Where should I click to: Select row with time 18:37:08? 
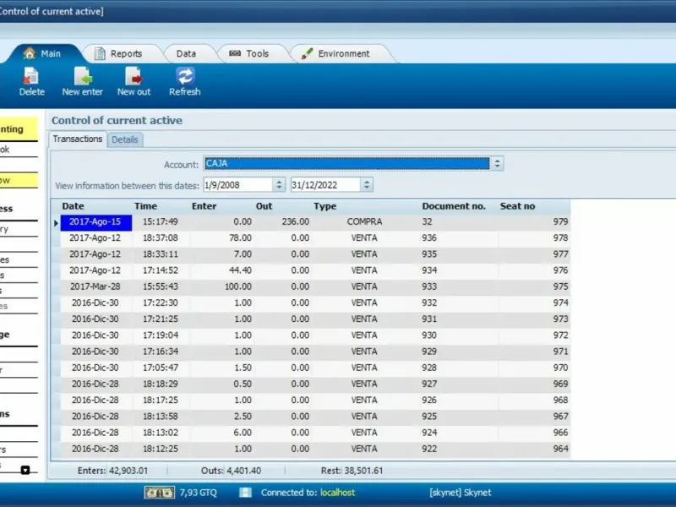click(x=160, y=238)
